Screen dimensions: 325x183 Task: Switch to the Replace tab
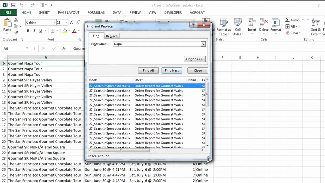(x=112, y=36)
